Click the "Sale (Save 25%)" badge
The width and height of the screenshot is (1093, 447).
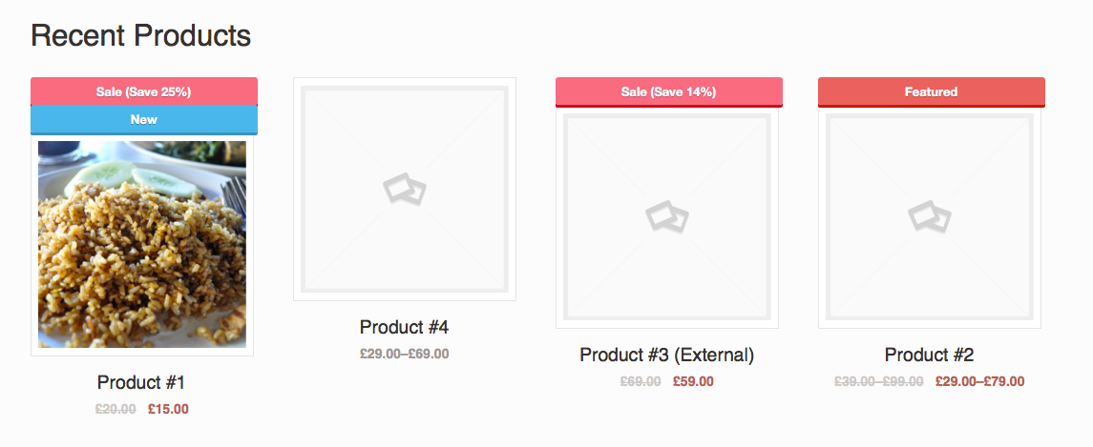pos(144,91)
